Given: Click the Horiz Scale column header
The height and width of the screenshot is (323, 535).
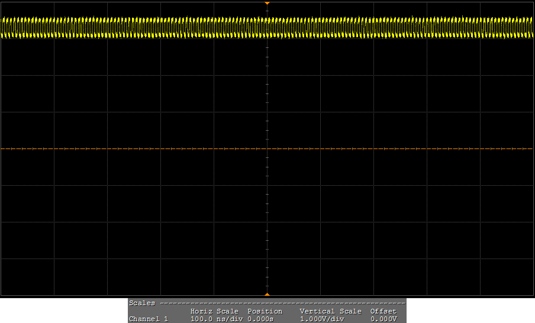Looking at the screenshot, I should (x=214, y=311).
